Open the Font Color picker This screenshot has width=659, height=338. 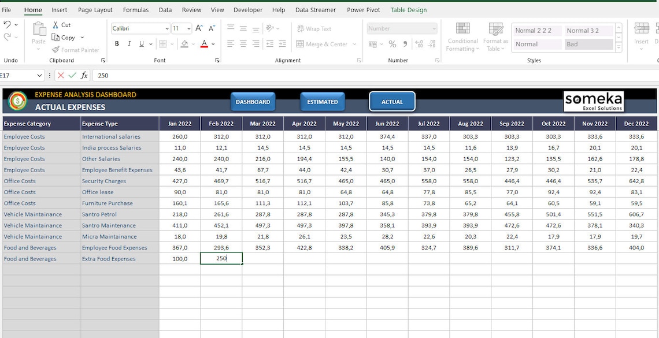(204, 43)
